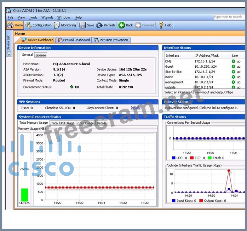Select the License tab
Viewport: 247px width, 231px height.
(x=41, y=55)
